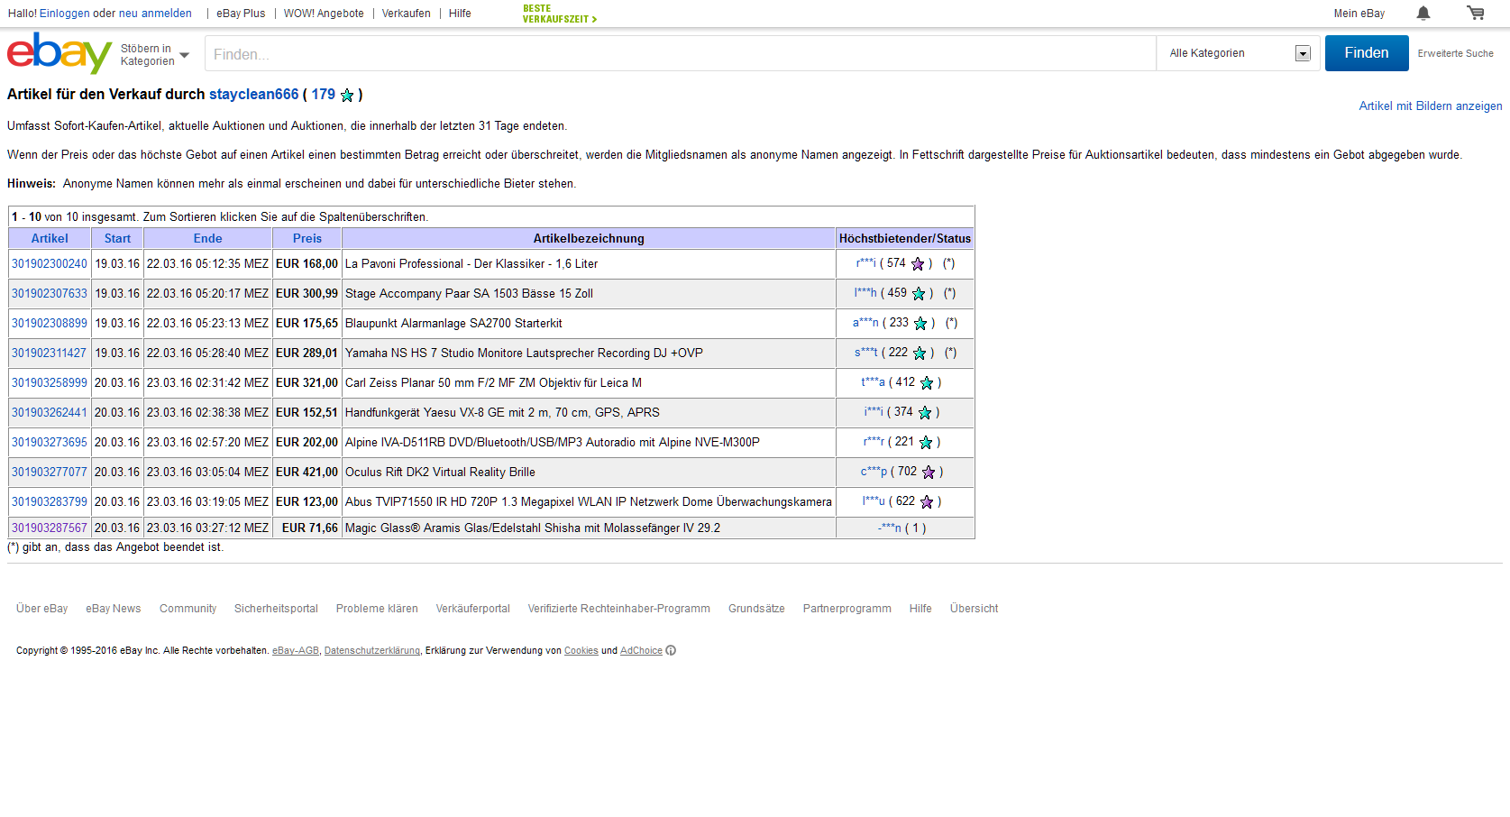This screenshot has width=1510, height=817.
Task: Open Verkäuferportal footer link
Action: click(472, 609)
